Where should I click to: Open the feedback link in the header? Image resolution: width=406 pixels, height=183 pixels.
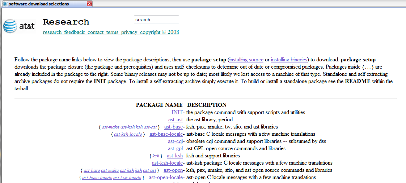click(75, 32)
